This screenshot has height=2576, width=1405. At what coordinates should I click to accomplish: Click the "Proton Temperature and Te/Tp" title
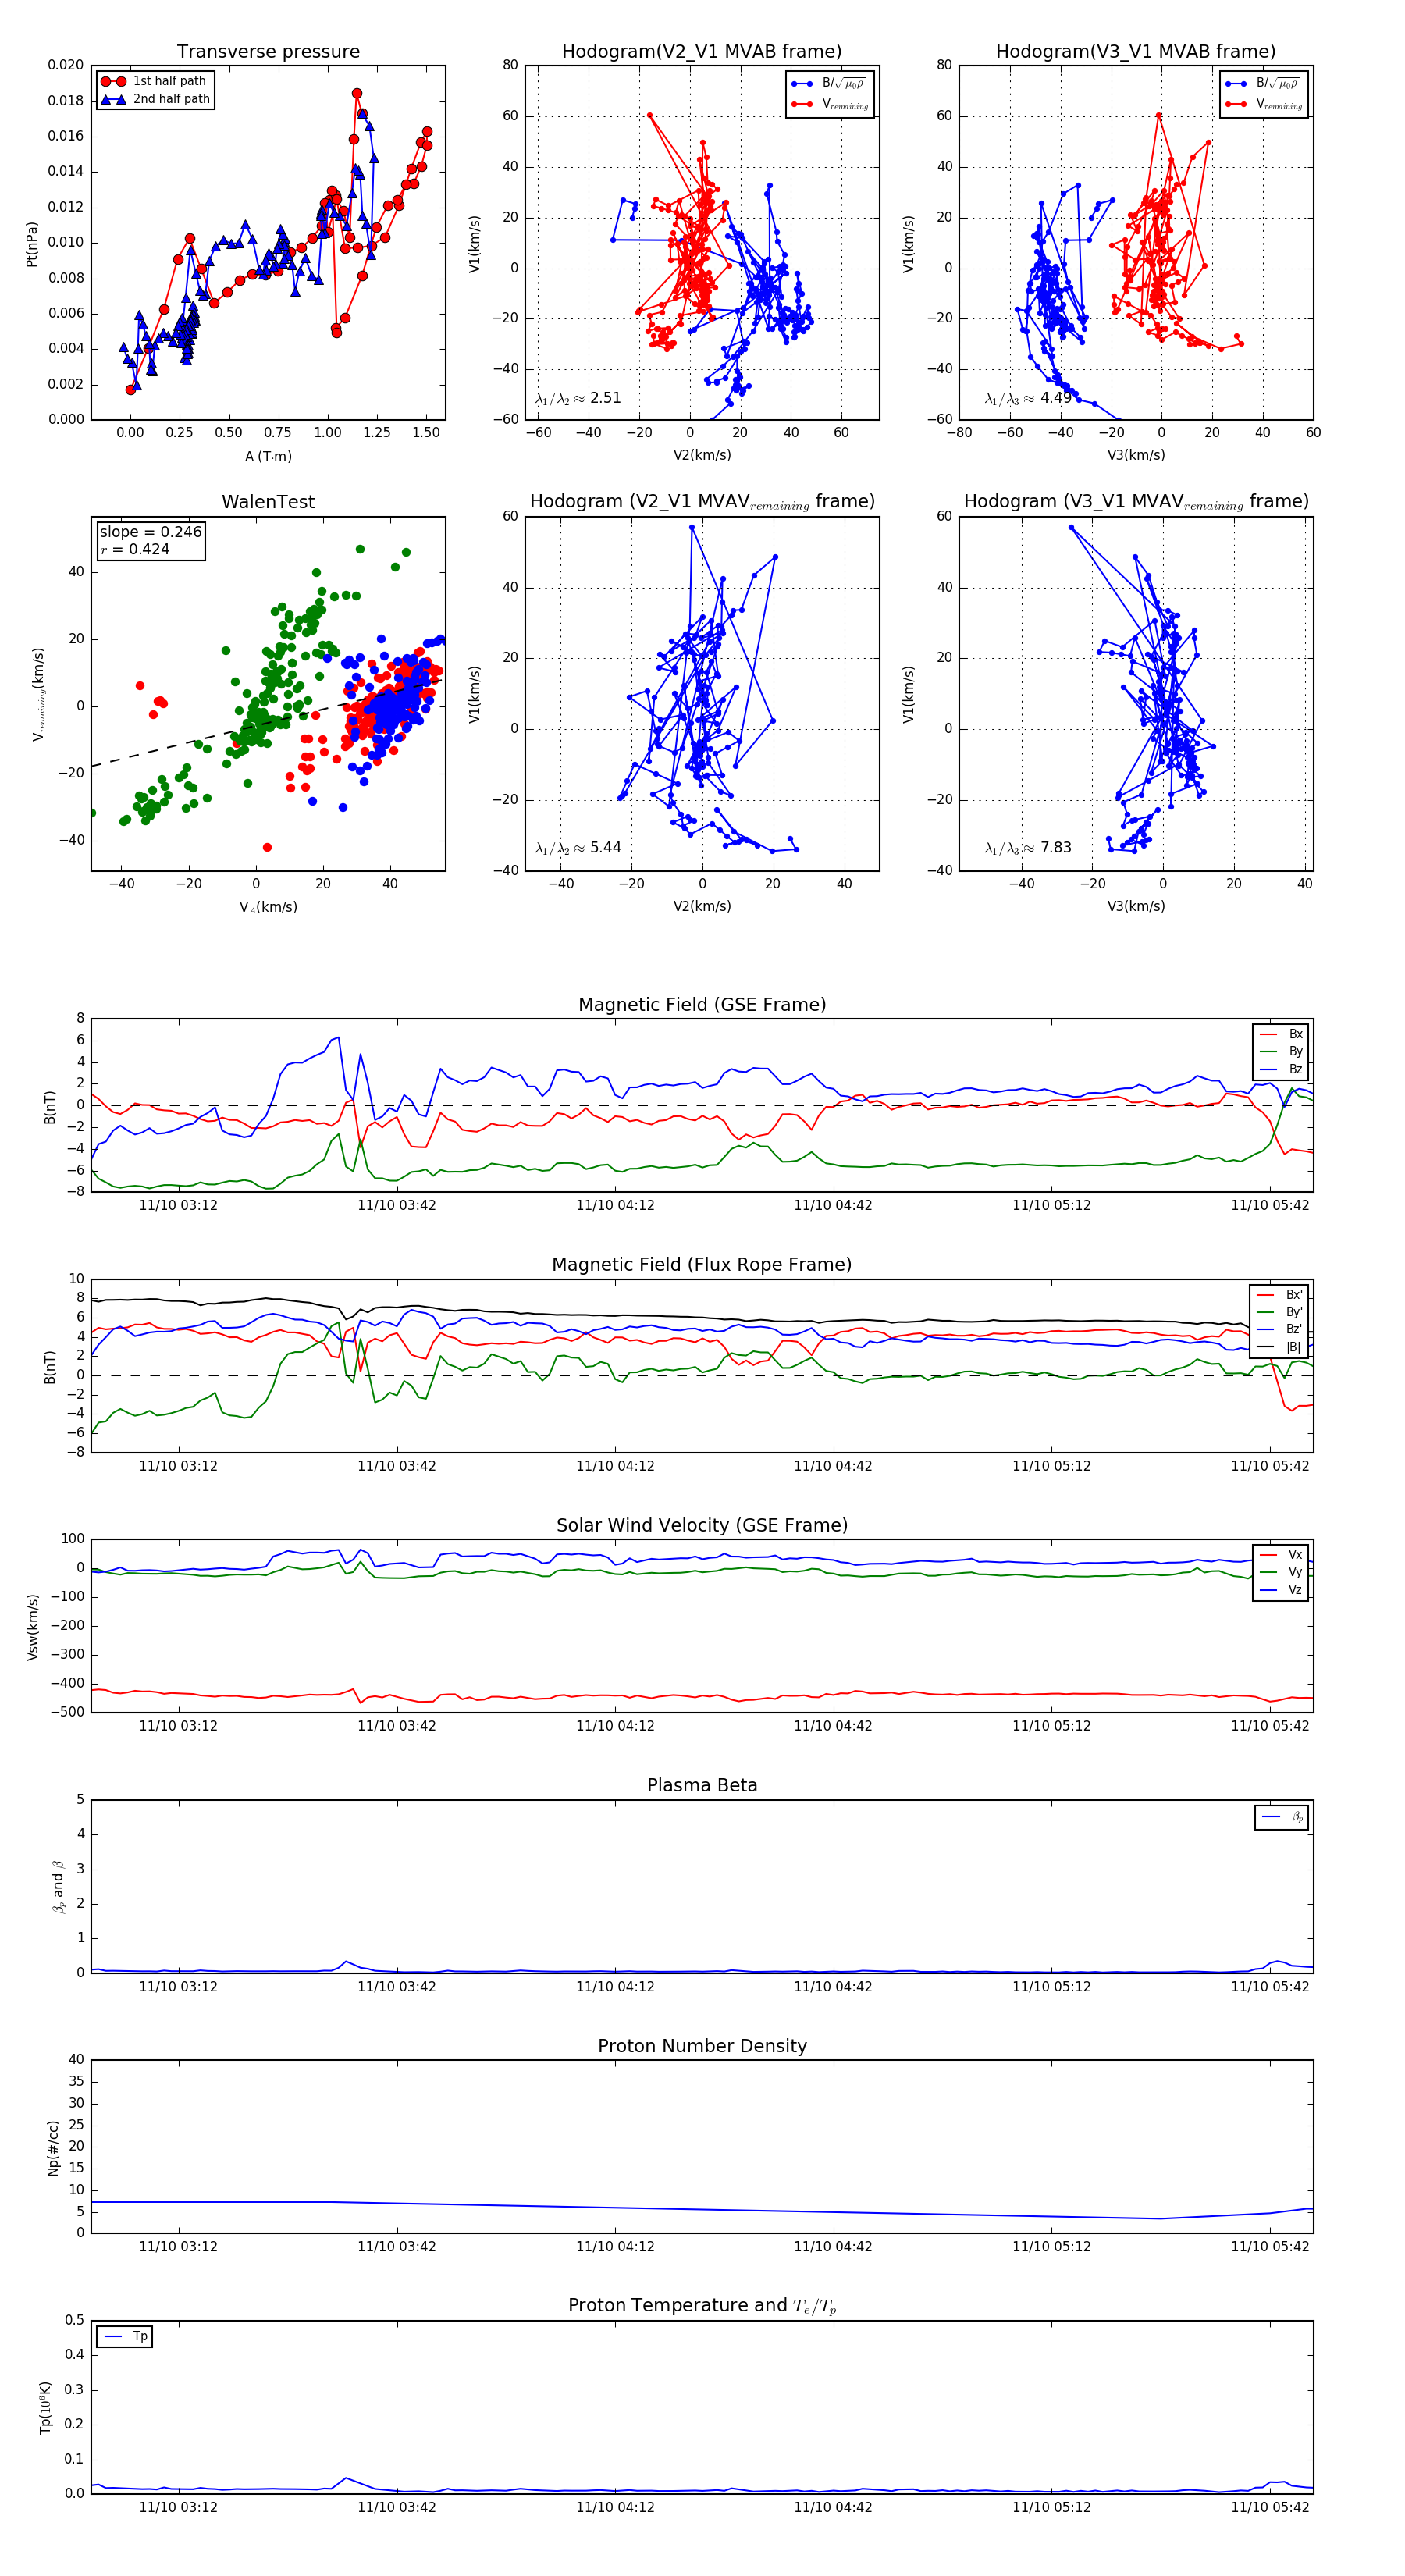tap(702, 2306)
